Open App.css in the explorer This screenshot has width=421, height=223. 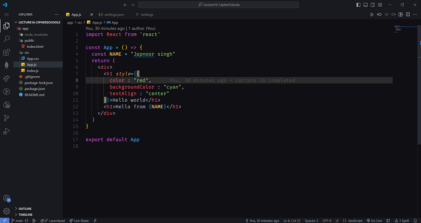click(x=38, y=59)
